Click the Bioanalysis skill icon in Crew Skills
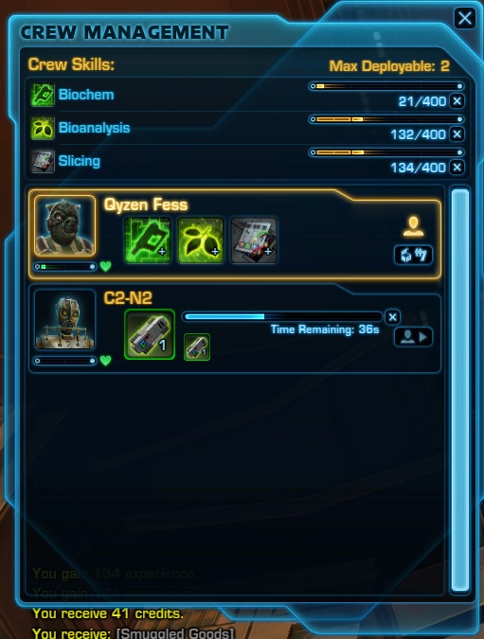484x639 pixels. pyautogui.click(x=43, y=128)
